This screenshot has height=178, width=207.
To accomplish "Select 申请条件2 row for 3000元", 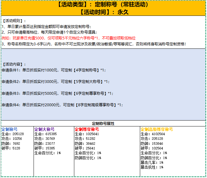I will click(55, 82).
